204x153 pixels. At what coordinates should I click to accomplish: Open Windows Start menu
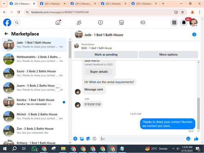5,149
